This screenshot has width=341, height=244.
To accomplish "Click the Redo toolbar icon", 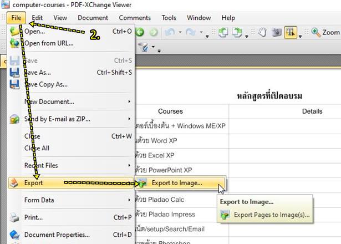I will (191, 32).
